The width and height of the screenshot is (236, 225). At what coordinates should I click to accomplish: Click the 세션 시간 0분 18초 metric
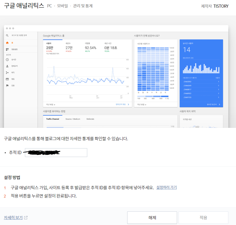click(x=110, y=47)
